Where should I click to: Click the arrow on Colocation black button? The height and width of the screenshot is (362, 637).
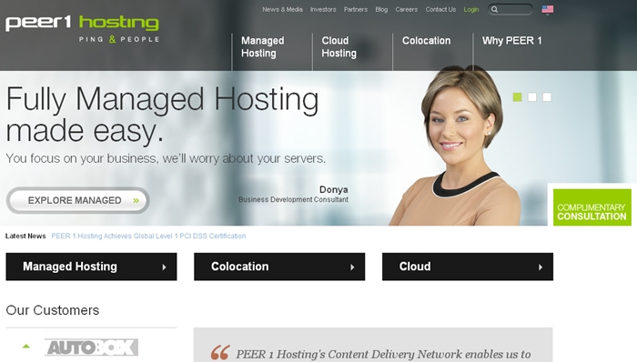[x=352, y=267]
